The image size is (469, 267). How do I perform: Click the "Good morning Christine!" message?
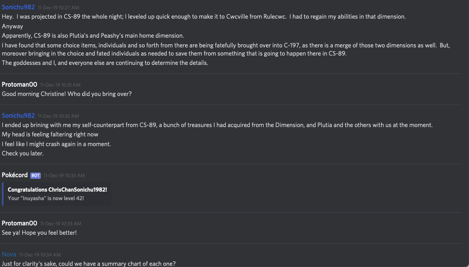click(x=67, y=94)
